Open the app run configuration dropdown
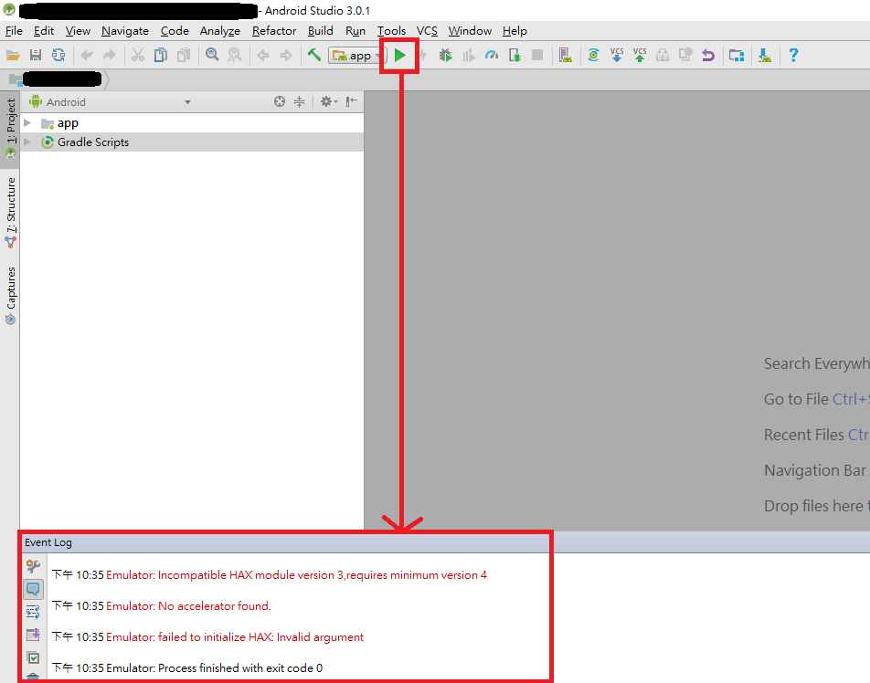This screenshot has height=683, width=870. coord(355,55)
